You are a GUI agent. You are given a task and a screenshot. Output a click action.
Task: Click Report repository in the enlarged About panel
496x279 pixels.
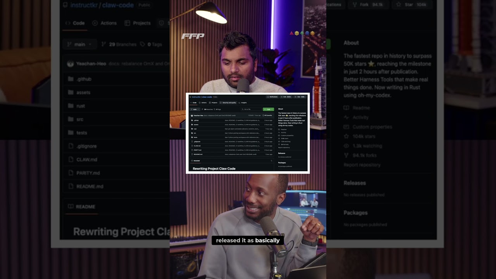pos(362,165)
